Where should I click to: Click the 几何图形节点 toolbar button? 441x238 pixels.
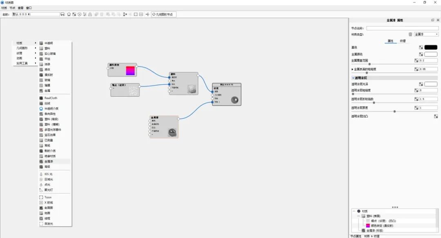pyautogui.click(x=164, y=14)
